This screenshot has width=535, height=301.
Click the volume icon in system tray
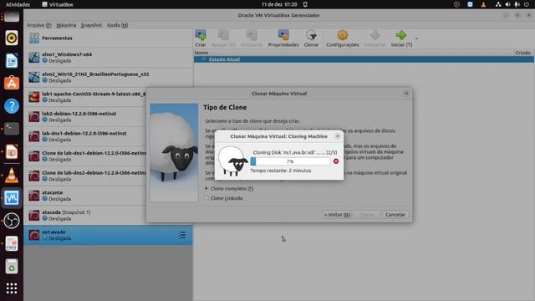click(x=507, y=4)
